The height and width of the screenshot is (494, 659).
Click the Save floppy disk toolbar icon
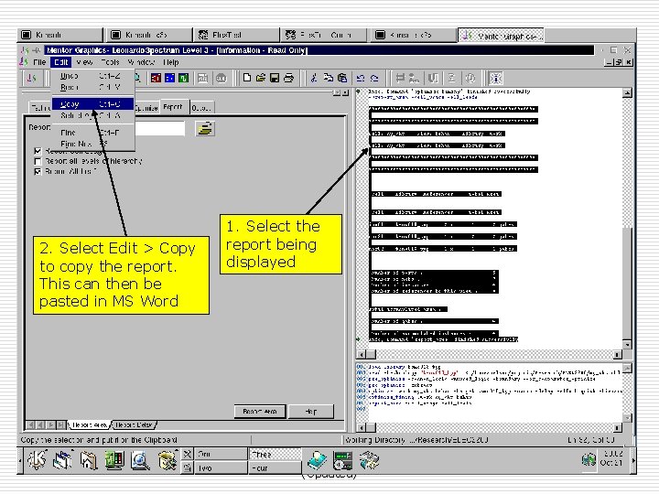275,78
